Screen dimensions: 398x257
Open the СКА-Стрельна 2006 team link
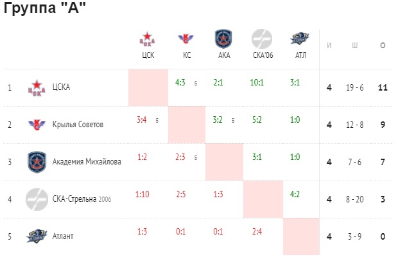82,199
